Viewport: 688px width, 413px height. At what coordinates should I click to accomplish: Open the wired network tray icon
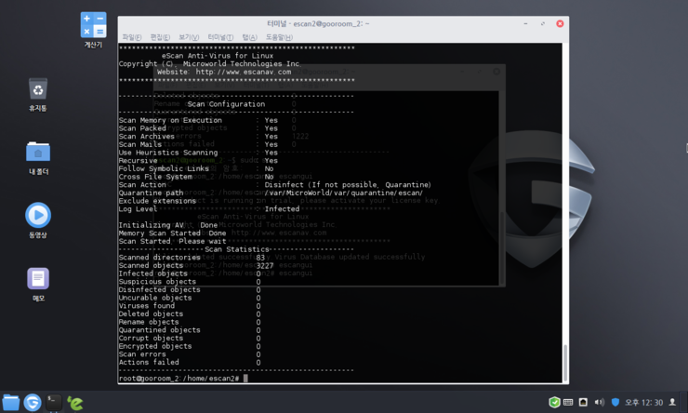[583, 402]
